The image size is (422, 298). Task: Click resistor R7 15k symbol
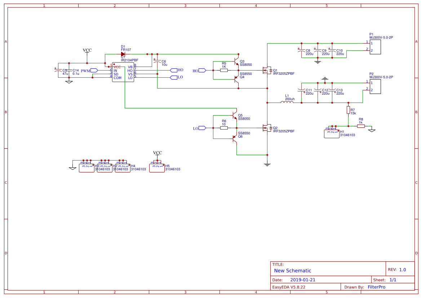point(348,110)
